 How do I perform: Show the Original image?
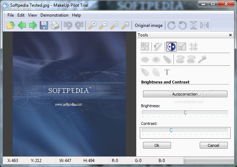point(149,25)
